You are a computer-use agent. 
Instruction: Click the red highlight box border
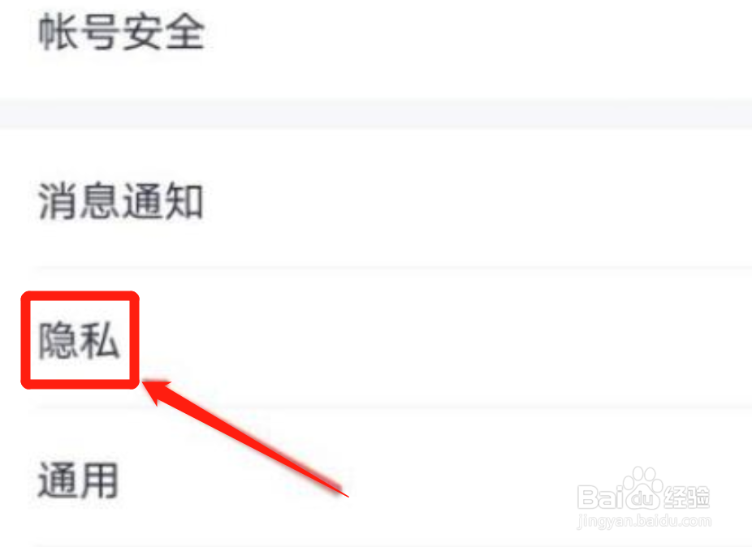coord(80,295)
